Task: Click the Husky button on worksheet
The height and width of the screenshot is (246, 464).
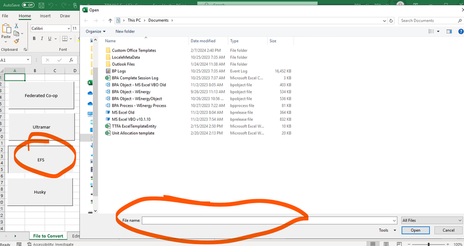Action: [39, 192]
